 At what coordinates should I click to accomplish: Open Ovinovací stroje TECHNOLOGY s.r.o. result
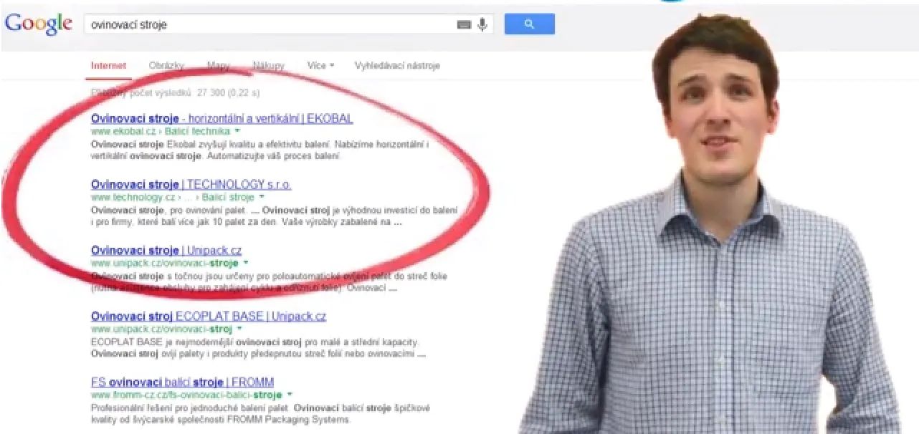tap(191, 184)
